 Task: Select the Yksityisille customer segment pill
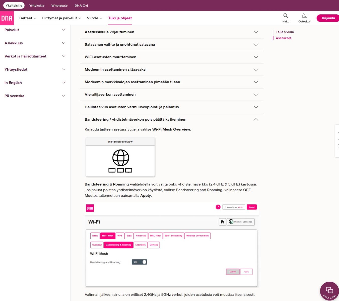(14, 6)
